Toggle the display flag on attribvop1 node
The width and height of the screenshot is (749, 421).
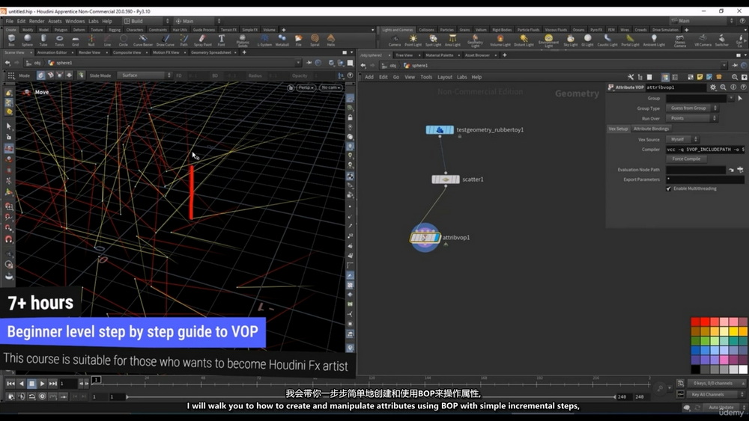(x=437, y=238)
